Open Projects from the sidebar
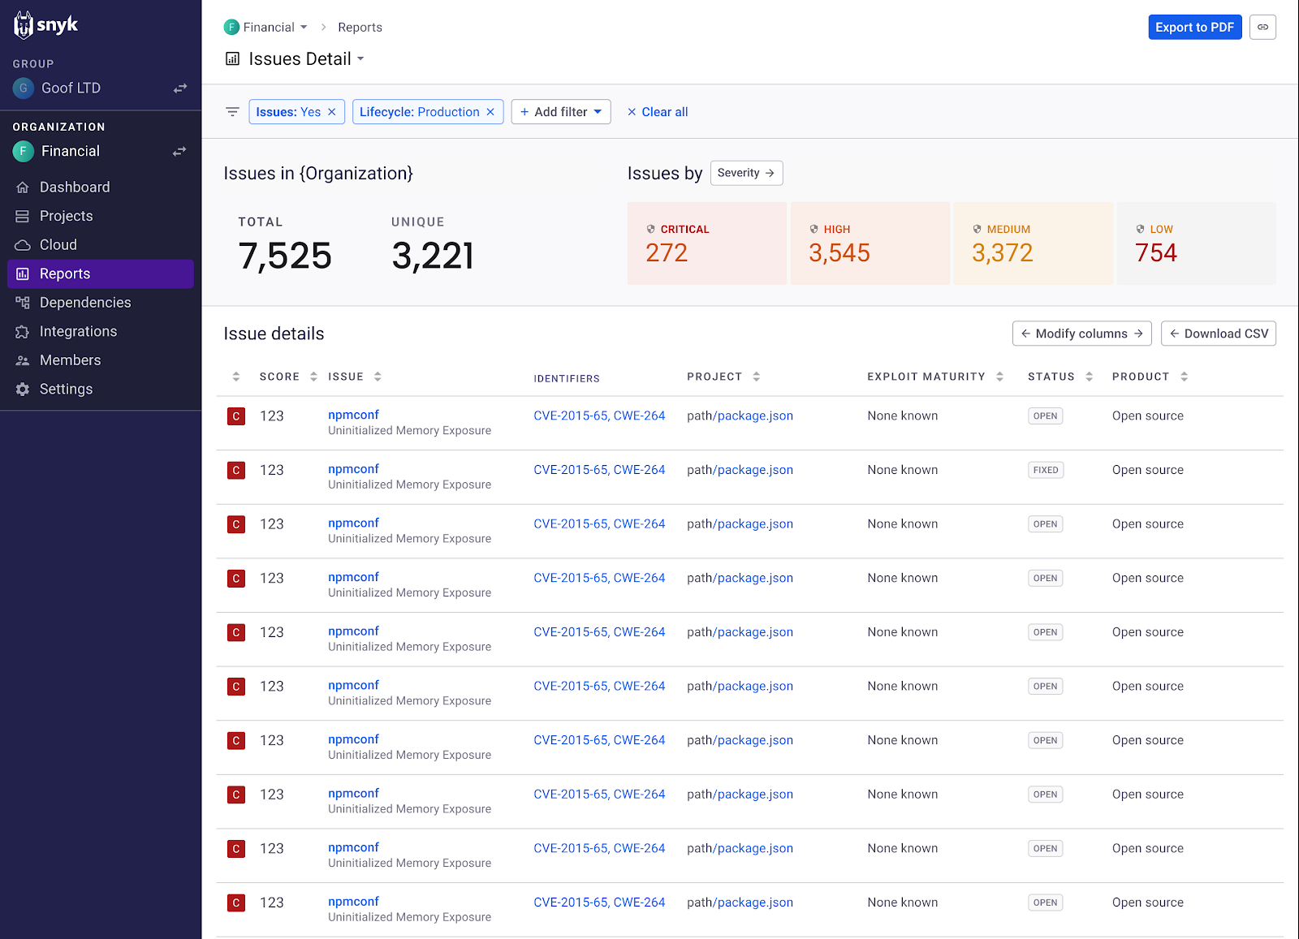 click(x=101, y=216)
